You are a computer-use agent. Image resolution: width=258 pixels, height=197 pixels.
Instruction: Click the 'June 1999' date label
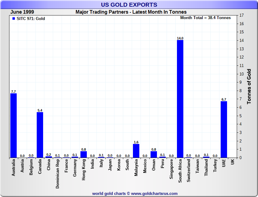(x=22, y=12)
